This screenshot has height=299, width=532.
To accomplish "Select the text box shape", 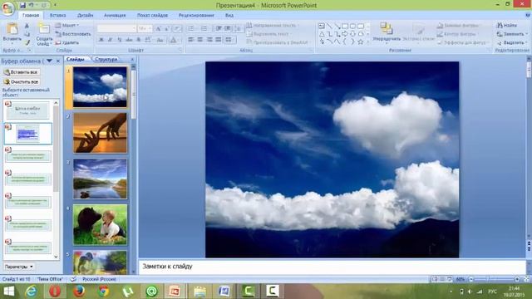I will [322, 26].
